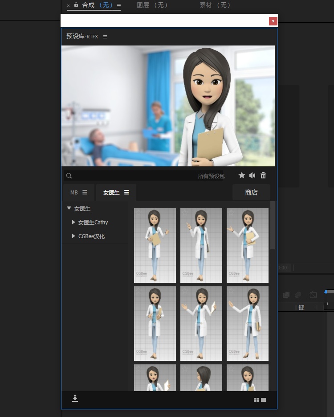Click the search magnifier icon

69,176
